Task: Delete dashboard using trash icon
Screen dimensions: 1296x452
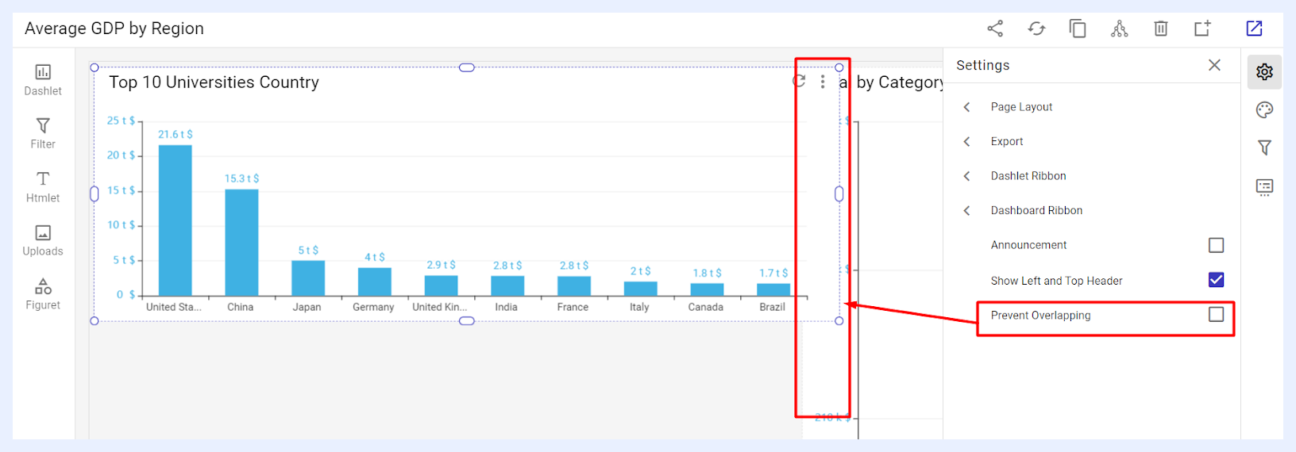Action: tap(1161, 29)
